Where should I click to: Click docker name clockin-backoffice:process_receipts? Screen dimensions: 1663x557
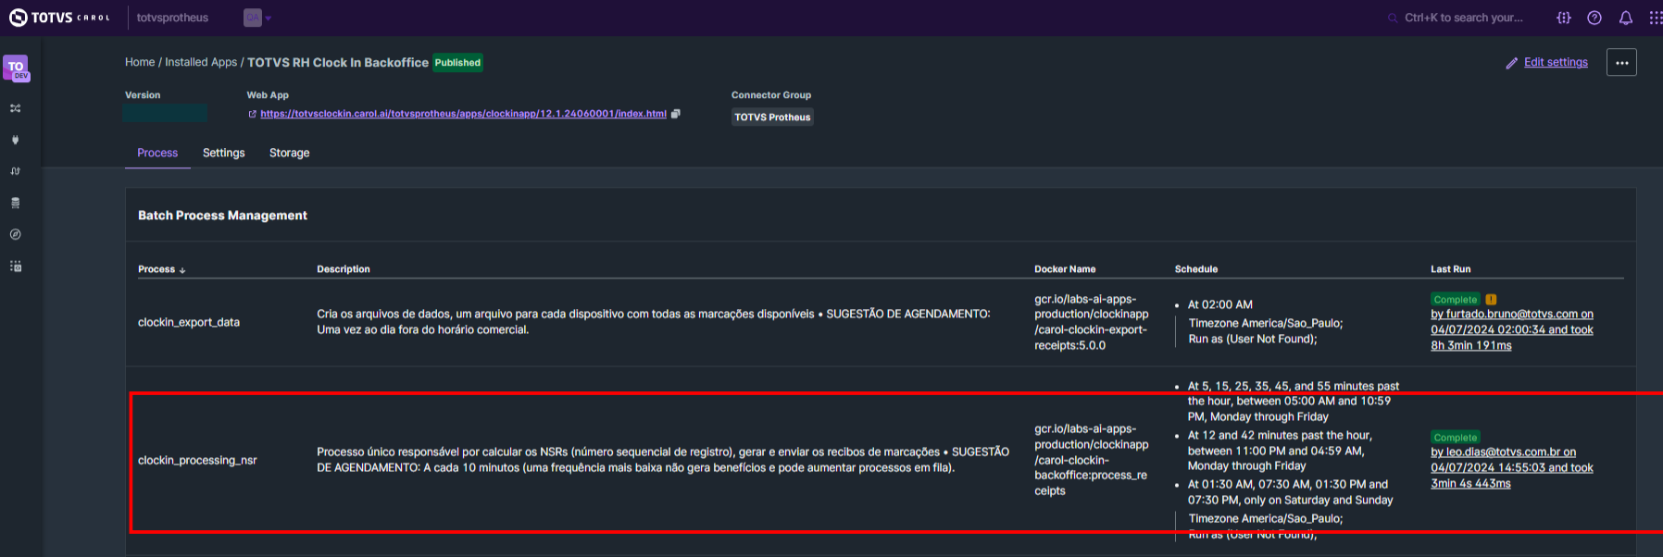1092,460
